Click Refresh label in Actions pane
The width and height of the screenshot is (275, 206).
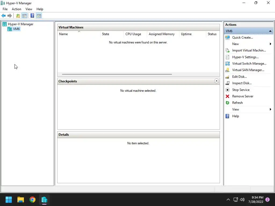click(237, 103)
